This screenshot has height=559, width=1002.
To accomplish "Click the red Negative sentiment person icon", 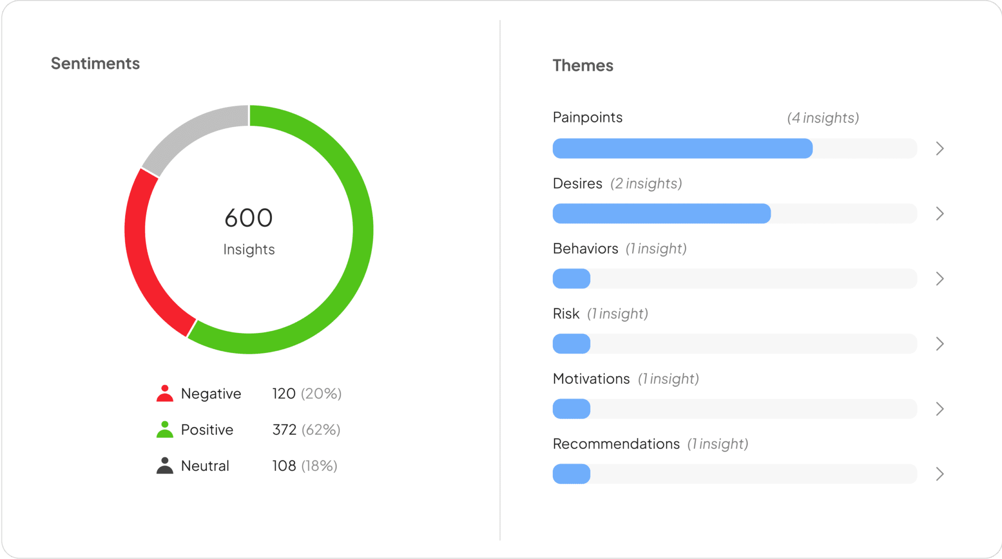I will 165,394.
